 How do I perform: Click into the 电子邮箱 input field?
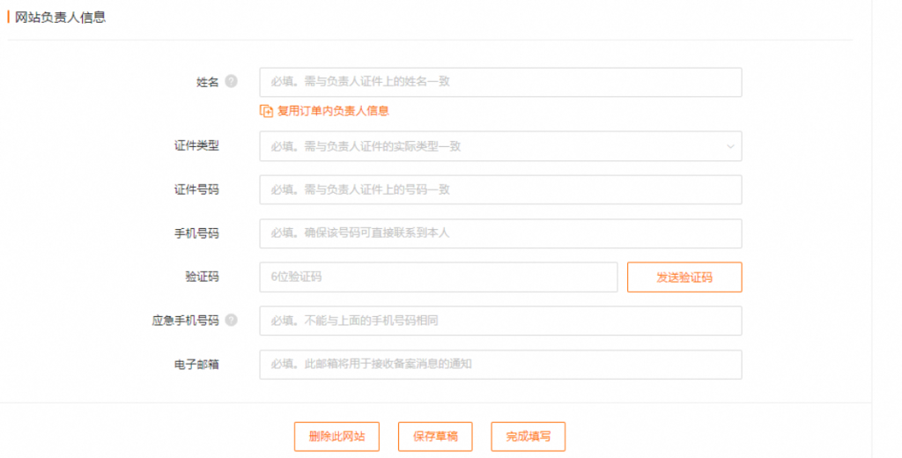(499, 365)
